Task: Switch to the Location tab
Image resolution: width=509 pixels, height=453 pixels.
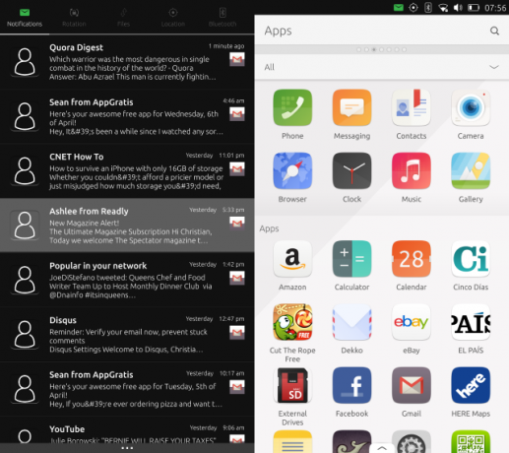Action: [x=173, y=18]
